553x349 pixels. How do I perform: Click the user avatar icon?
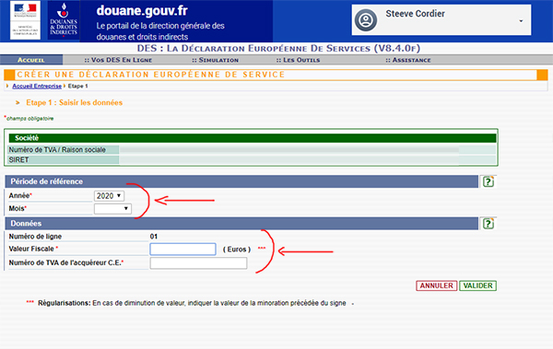coord(366,20)
